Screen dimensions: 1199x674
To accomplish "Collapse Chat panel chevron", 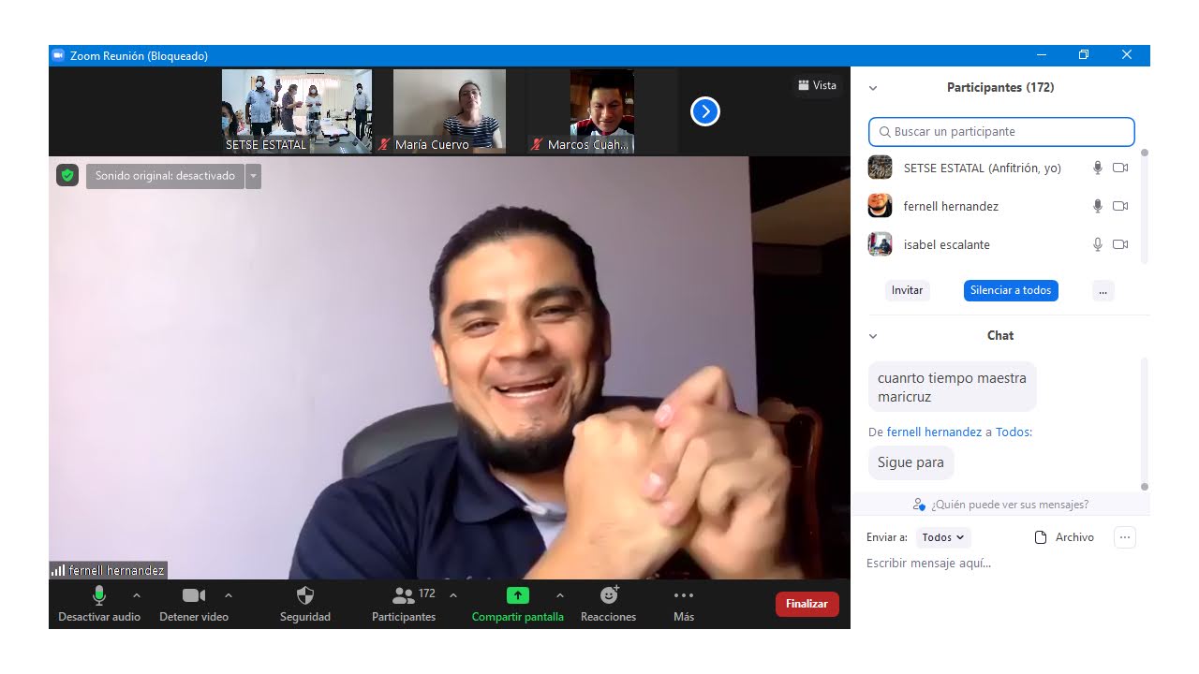I will pyautogui.click(x=873, y=336).
